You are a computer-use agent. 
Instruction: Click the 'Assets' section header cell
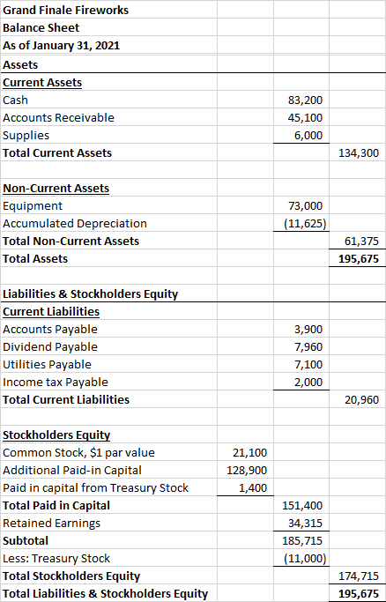click(x=108, y=63)
